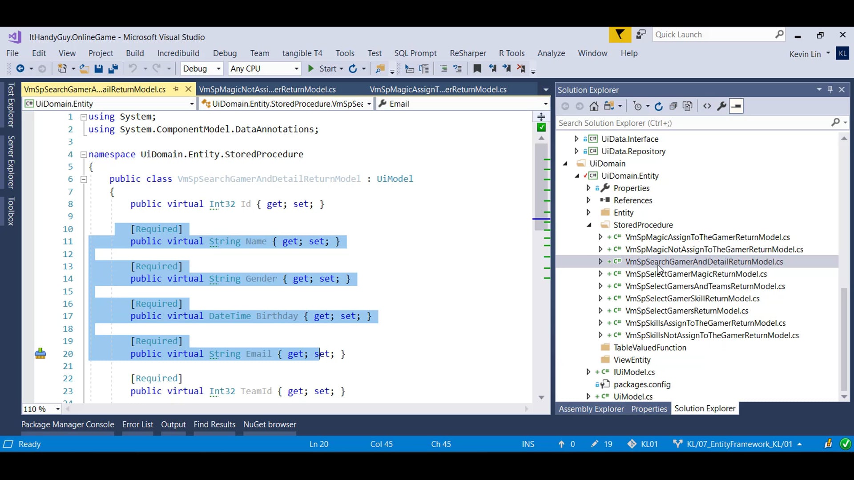This screenshot has width=854, height=480.
Task: Click the quick action brush icon at line 20
Action: (x=40, y=354)
